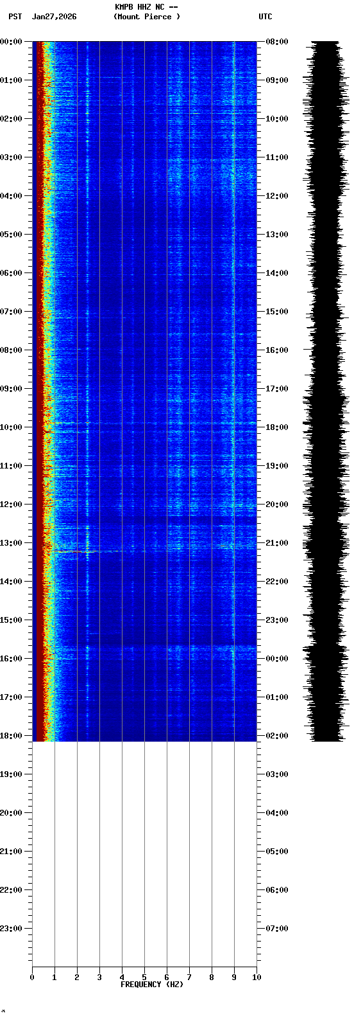Click UTC time label '04:00'
The width and height of the screenshot is (354, 1018).
tap(277, 813)
